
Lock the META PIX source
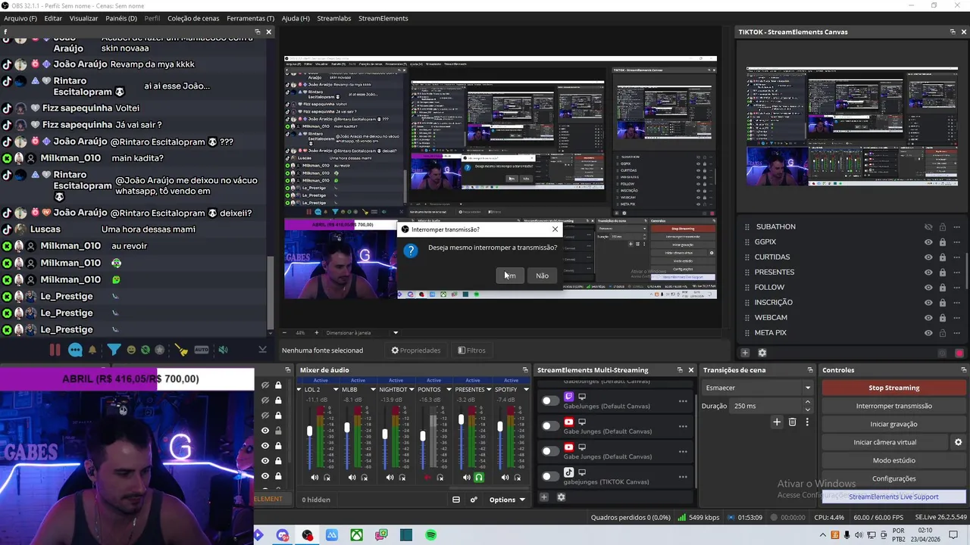point(943,333)
